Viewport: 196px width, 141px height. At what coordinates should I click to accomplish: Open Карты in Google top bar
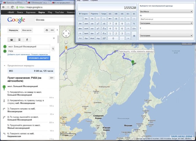42,12
